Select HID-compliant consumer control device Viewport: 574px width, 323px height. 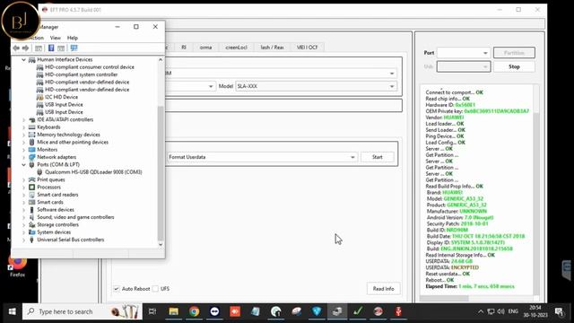90,67
